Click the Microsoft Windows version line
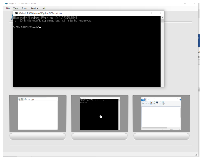The height and width of the screenshot is (159, 202). coord(45,18)
